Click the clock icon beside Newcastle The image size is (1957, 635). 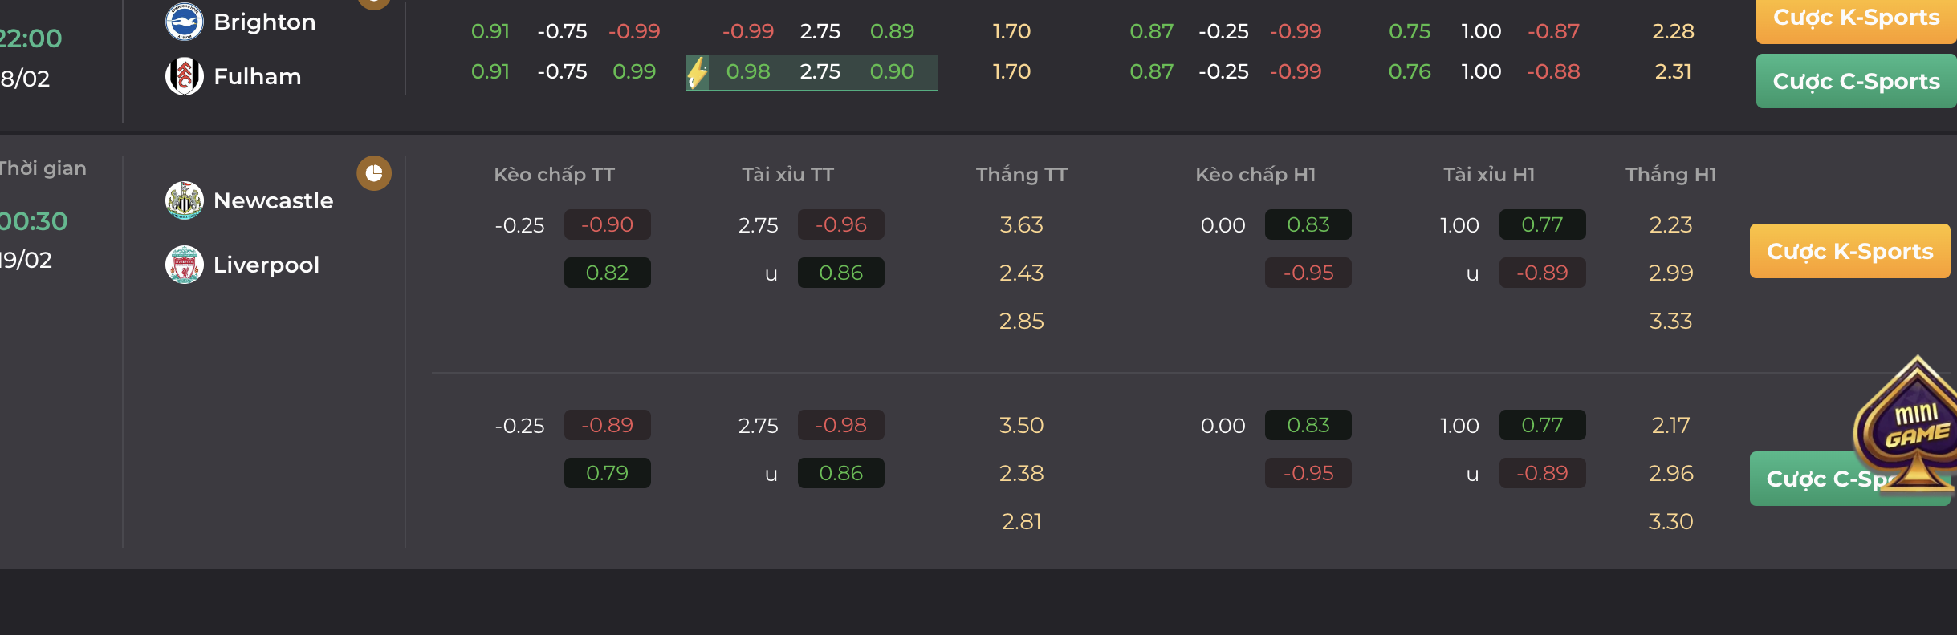[x=374, y=173]
